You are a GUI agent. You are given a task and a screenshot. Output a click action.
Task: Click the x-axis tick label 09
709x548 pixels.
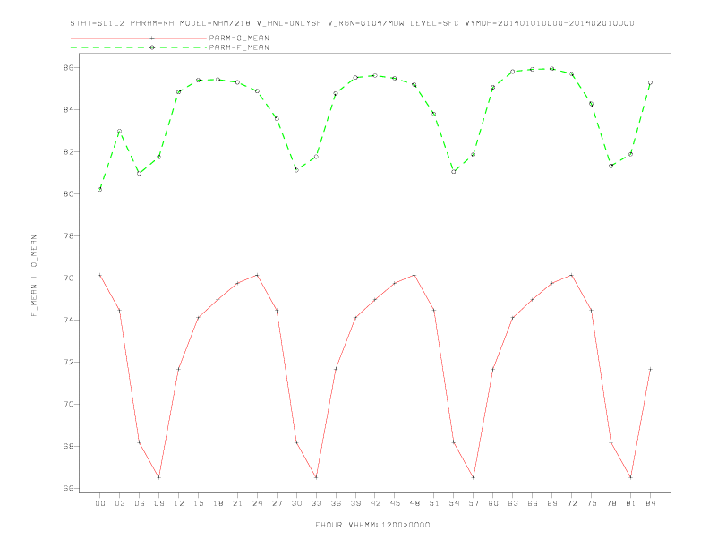158,503
